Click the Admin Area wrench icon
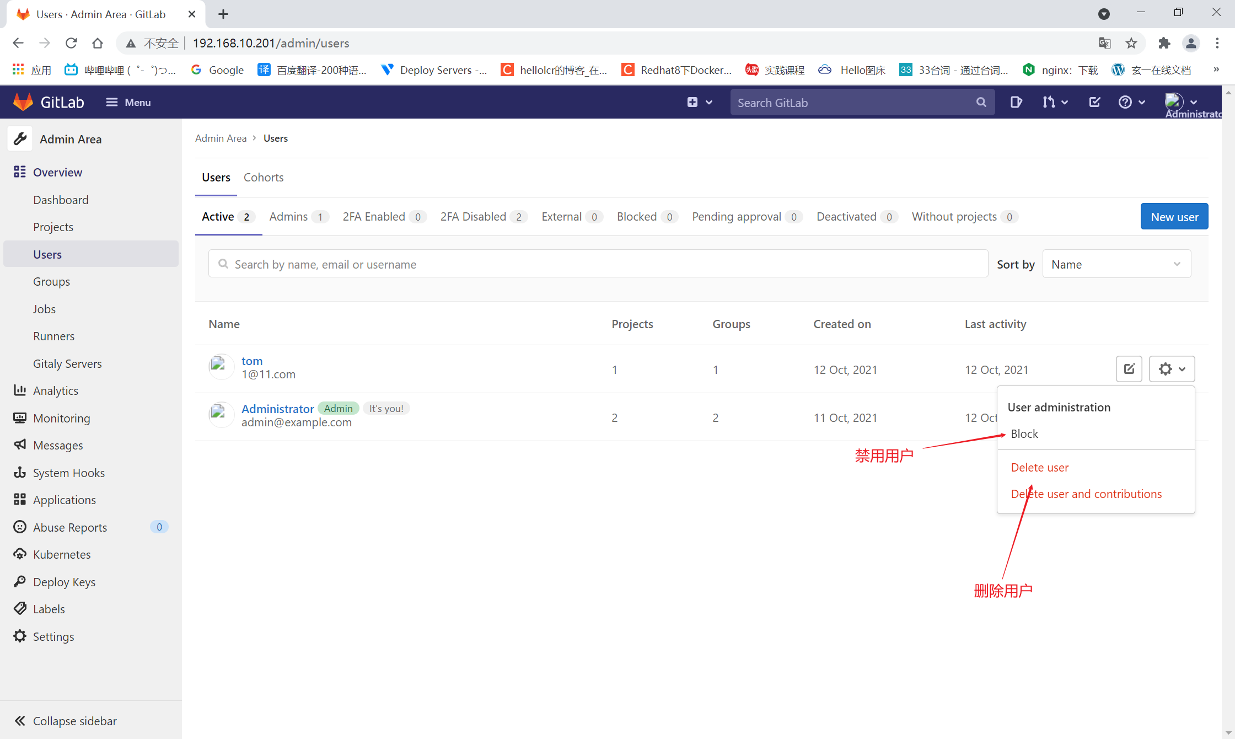This screenshot has width=1235, height=739. (20, 139)
